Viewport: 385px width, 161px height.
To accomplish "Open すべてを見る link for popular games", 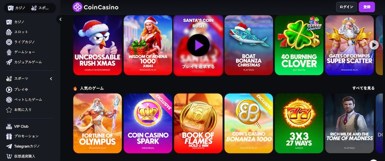I will 364,88.
